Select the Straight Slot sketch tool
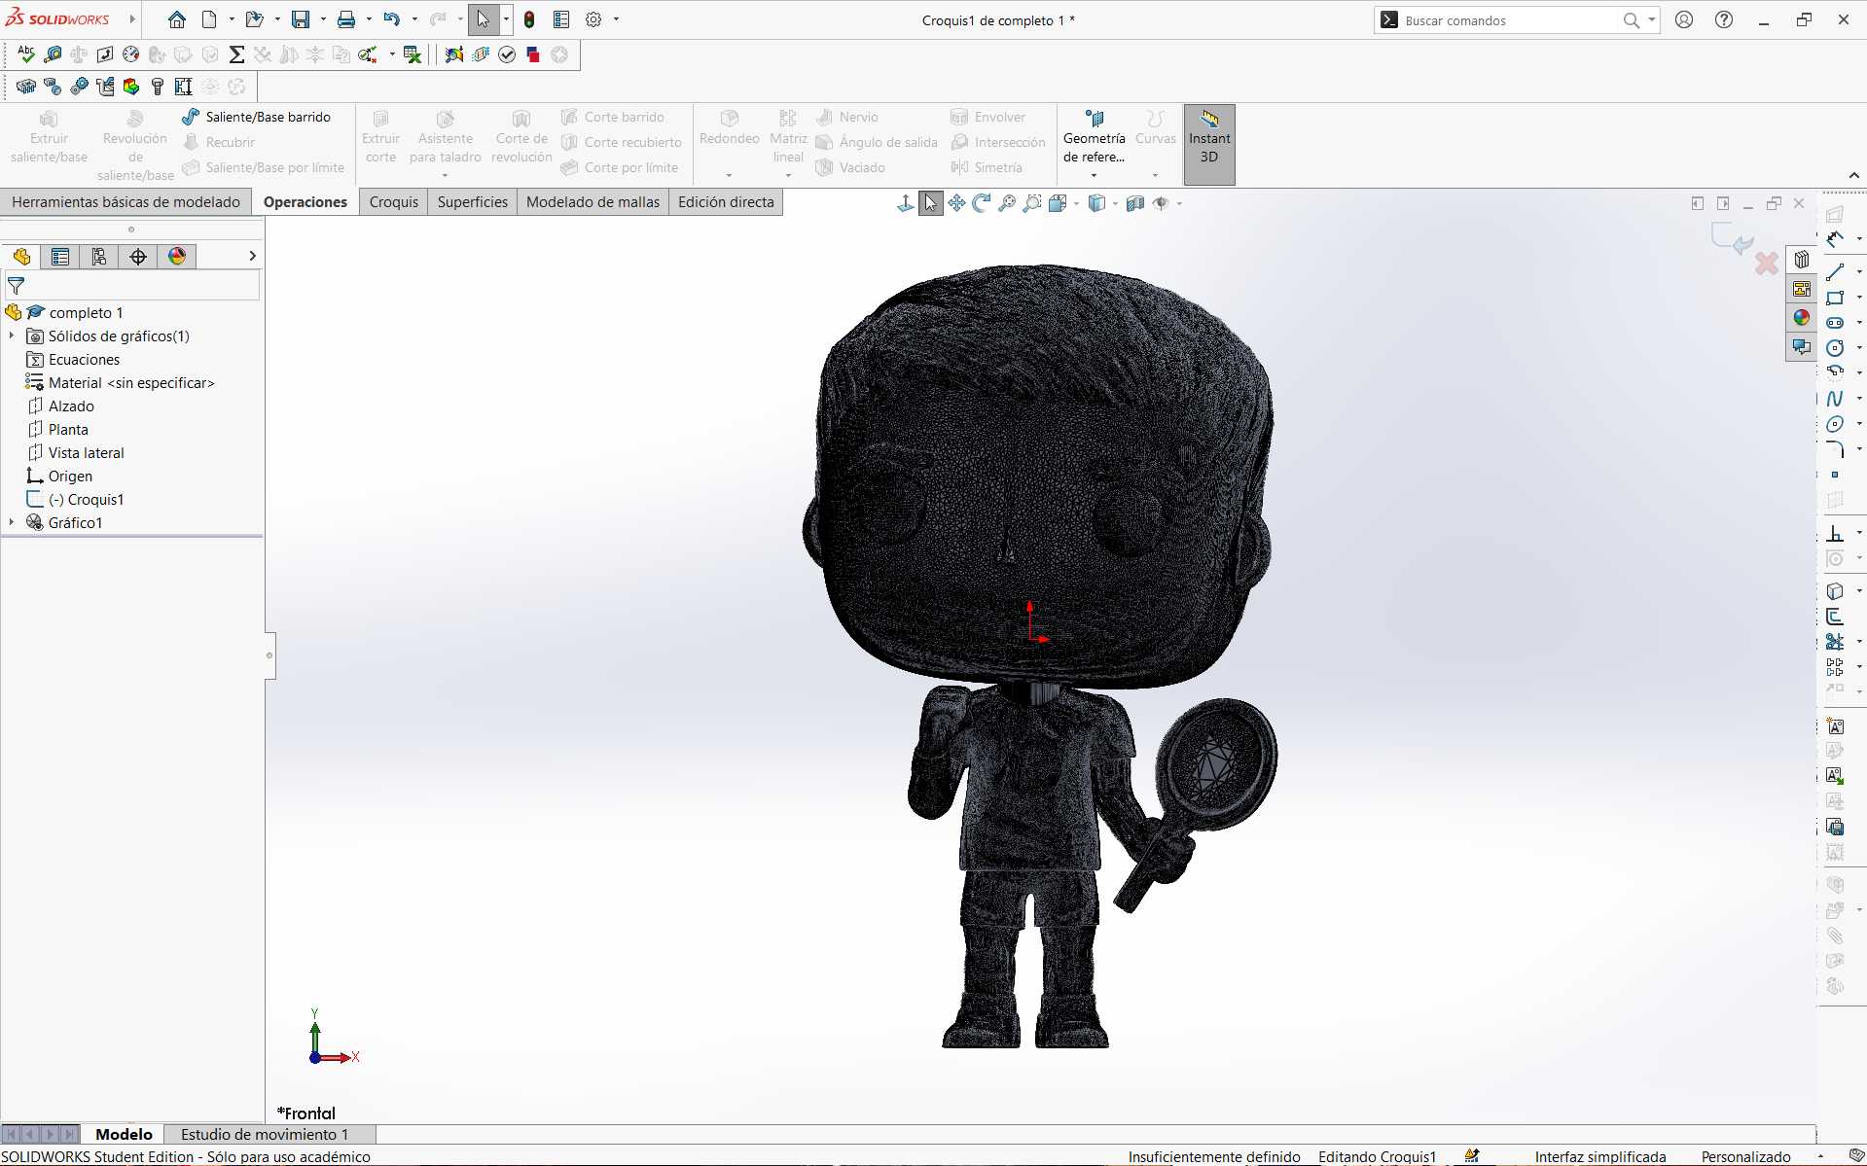Viewport: 1867px width, 1166px height. [1835, 322]
